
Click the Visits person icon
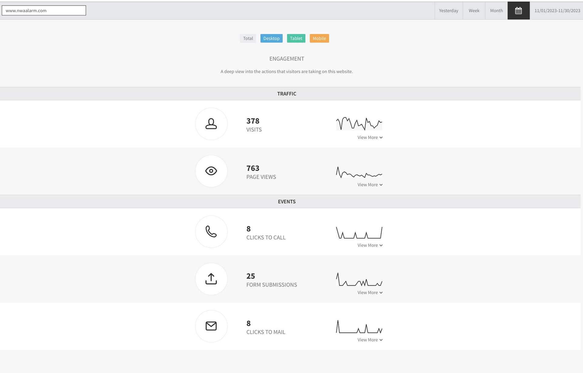point(211,124)
